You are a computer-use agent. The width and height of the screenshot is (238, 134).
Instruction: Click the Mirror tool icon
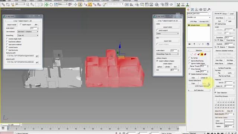coord(127,4)
